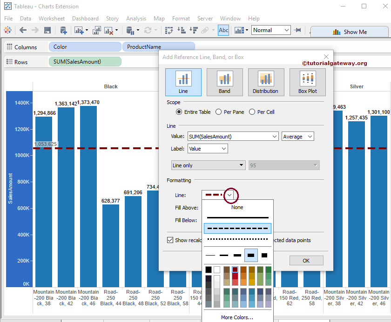This screenshot has width=391, height=322.
Task: Click the OK button in the dialog
Action: point(306,261)
